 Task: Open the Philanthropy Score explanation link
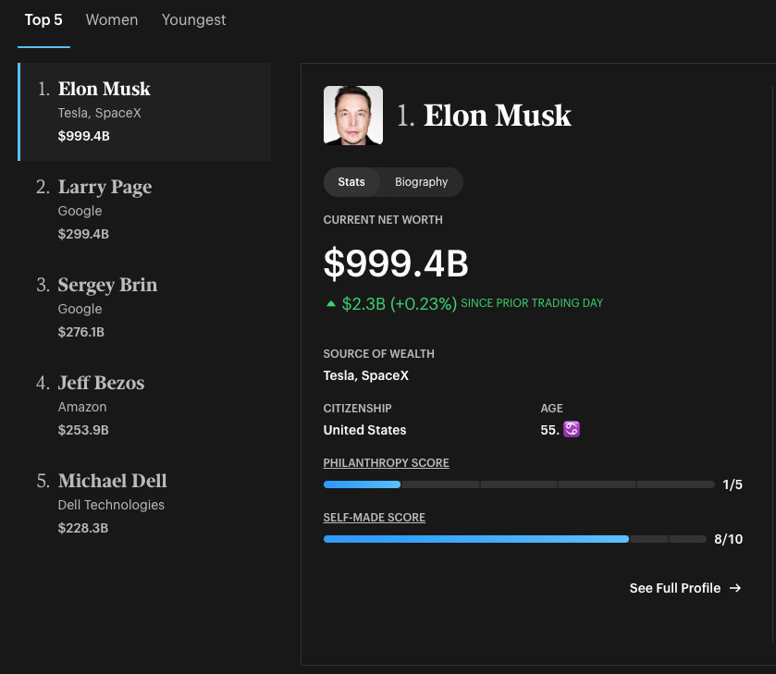tap(386, 462)
